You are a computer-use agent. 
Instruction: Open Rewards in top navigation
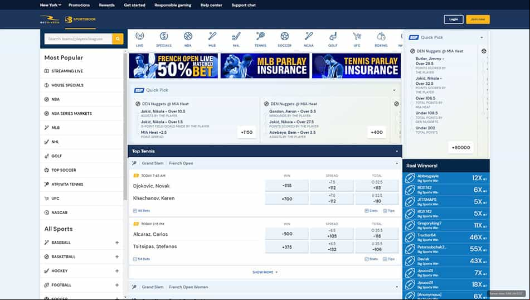[107, 5]
